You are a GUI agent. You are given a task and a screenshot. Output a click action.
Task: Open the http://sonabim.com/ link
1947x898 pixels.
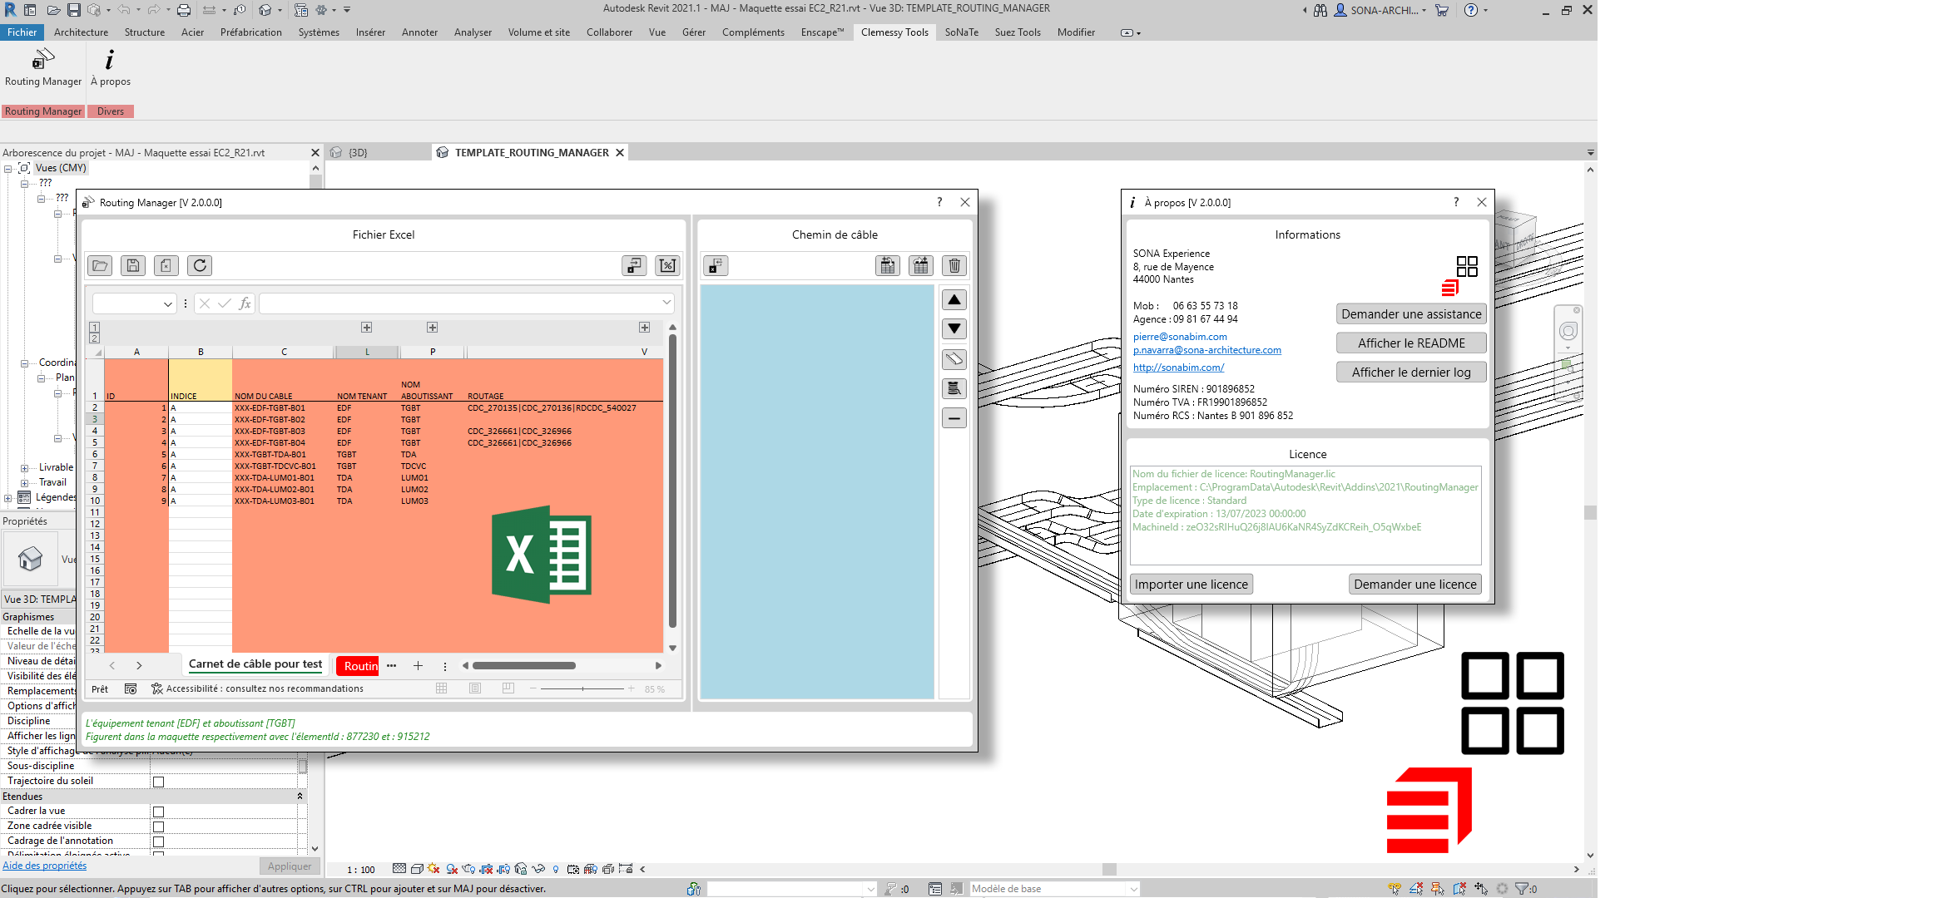click(1178, 368)
